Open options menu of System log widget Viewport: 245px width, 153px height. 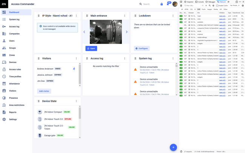coord(173,58)
